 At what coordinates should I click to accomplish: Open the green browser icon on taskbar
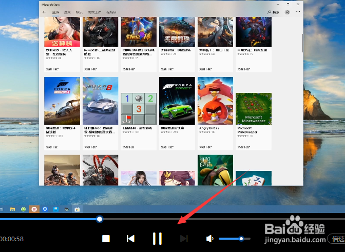23,209
